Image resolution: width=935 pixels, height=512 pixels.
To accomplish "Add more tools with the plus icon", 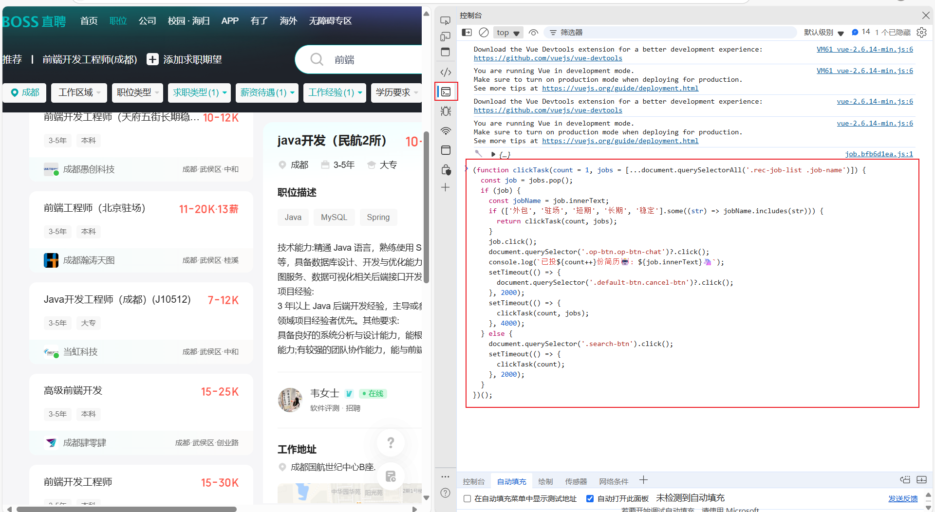I will 445,187.
